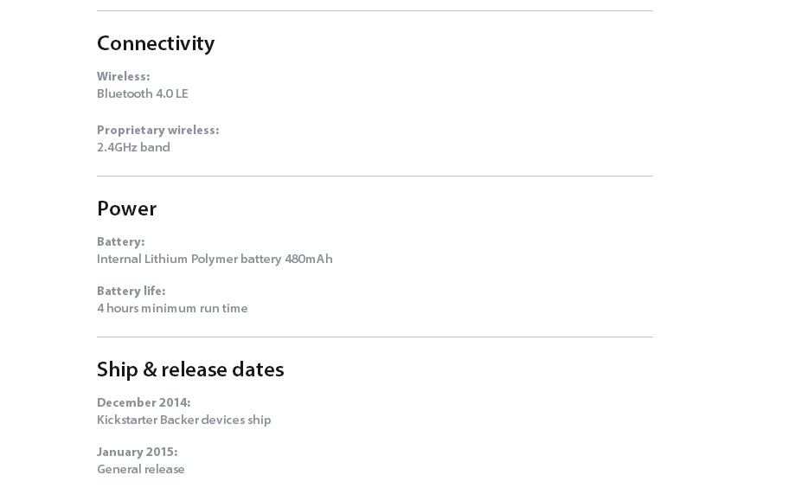795x488 pixels.
Task: Click the Internal Lithium Polymer battery 480mAh text
Action: 215,260
